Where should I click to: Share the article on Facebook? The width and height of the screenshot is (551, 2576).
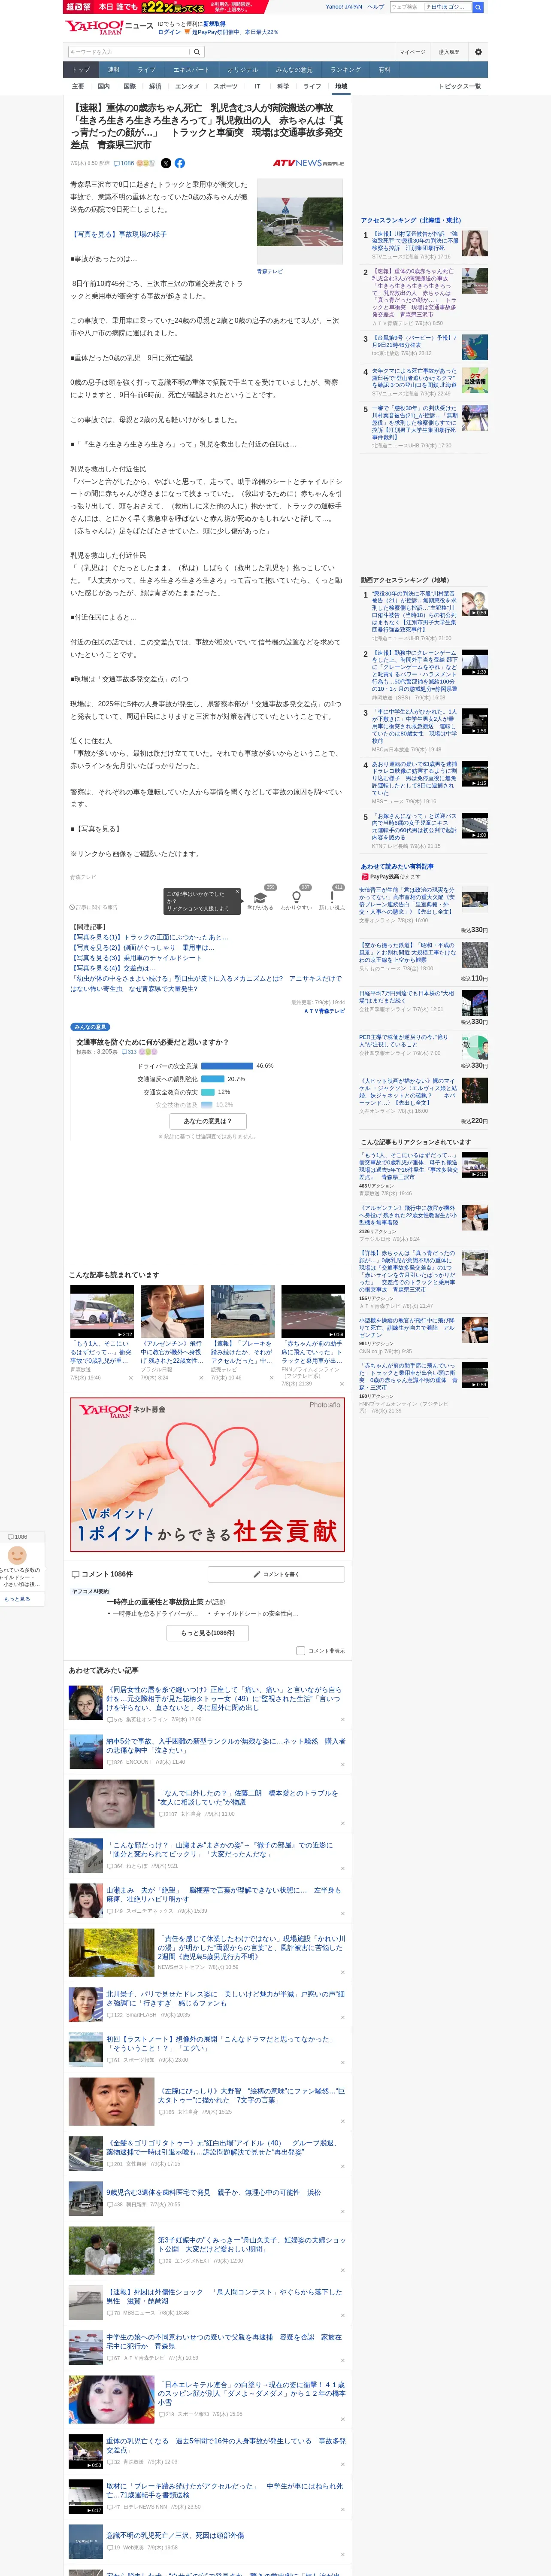[180, 163]
